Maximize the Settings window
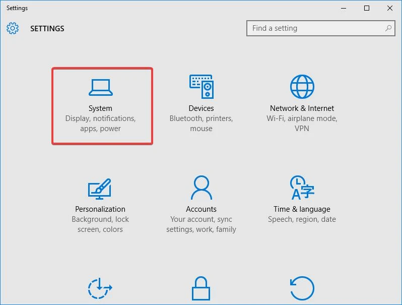402x305 pixels. click(x=367, y=8)
